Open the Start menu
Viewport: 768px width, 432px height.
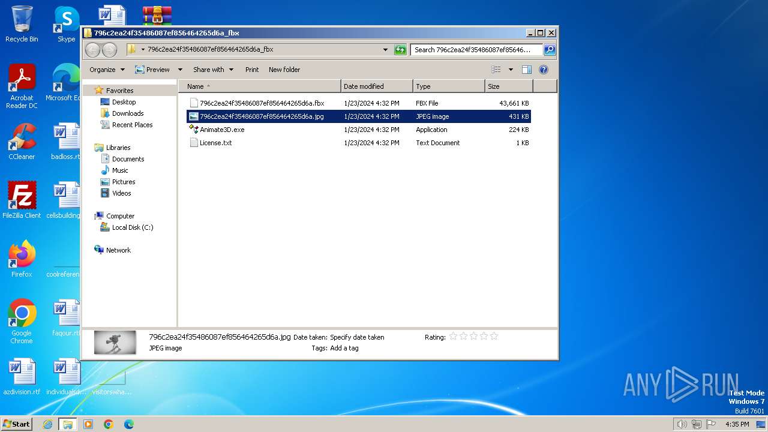coord(17,424)
